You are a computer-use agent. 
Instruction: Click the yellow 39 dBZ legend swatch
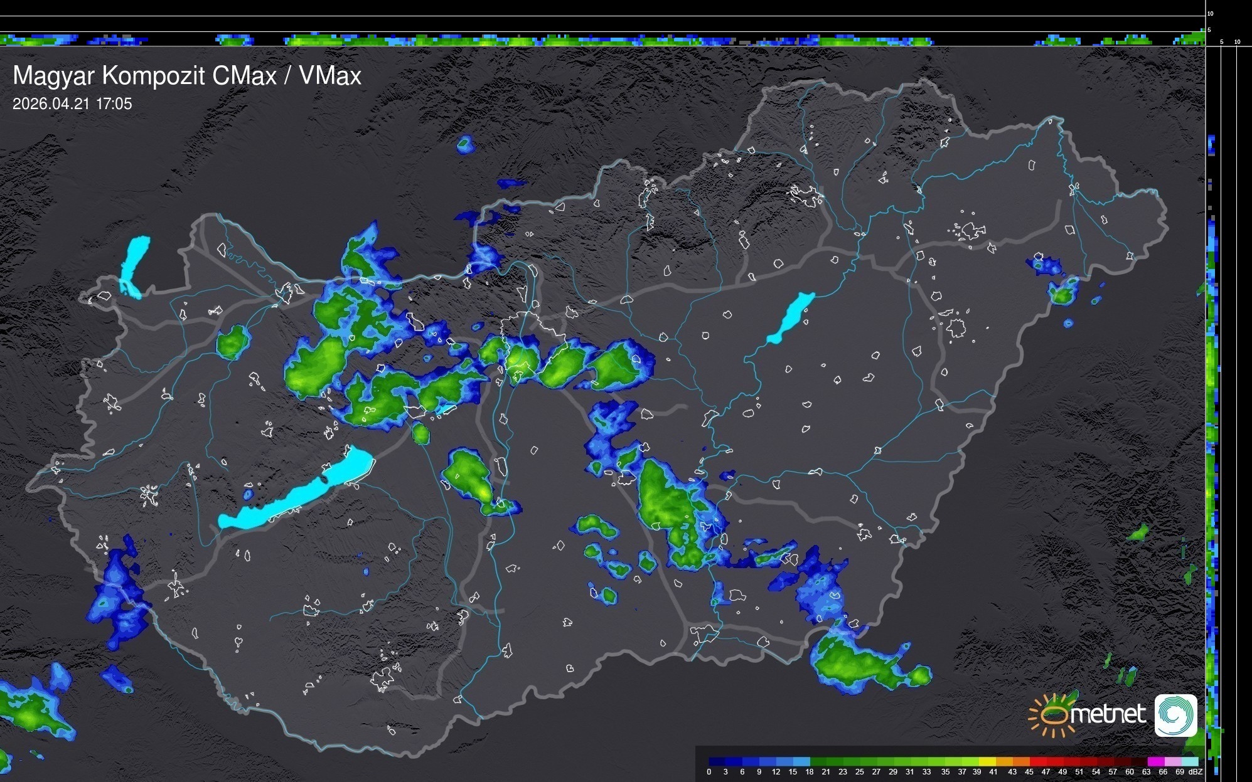click(988, 761)
